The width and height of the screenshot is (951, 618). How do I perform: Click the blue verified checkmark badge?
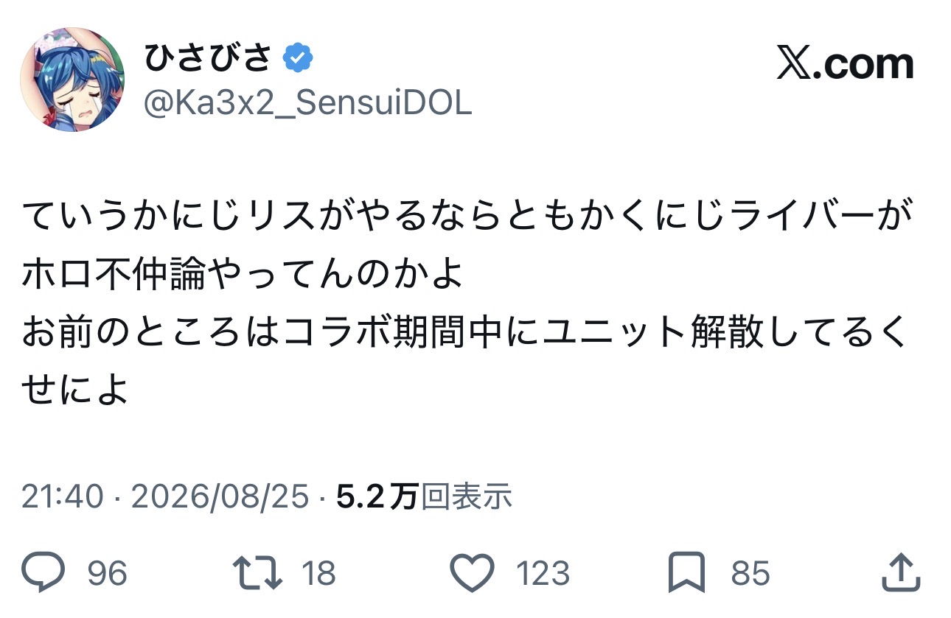coord(299,58)
